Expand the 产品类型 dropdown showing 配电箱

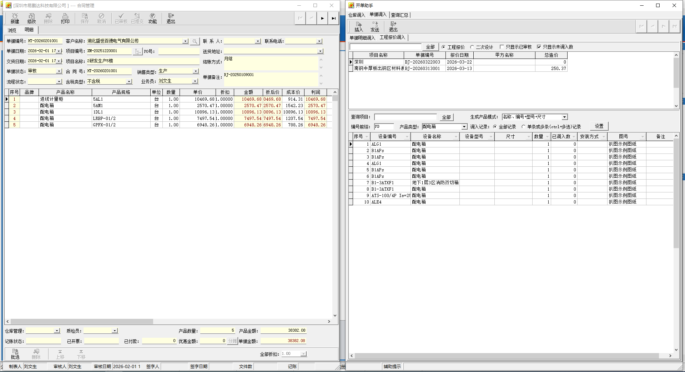click(x=464, y=127)
